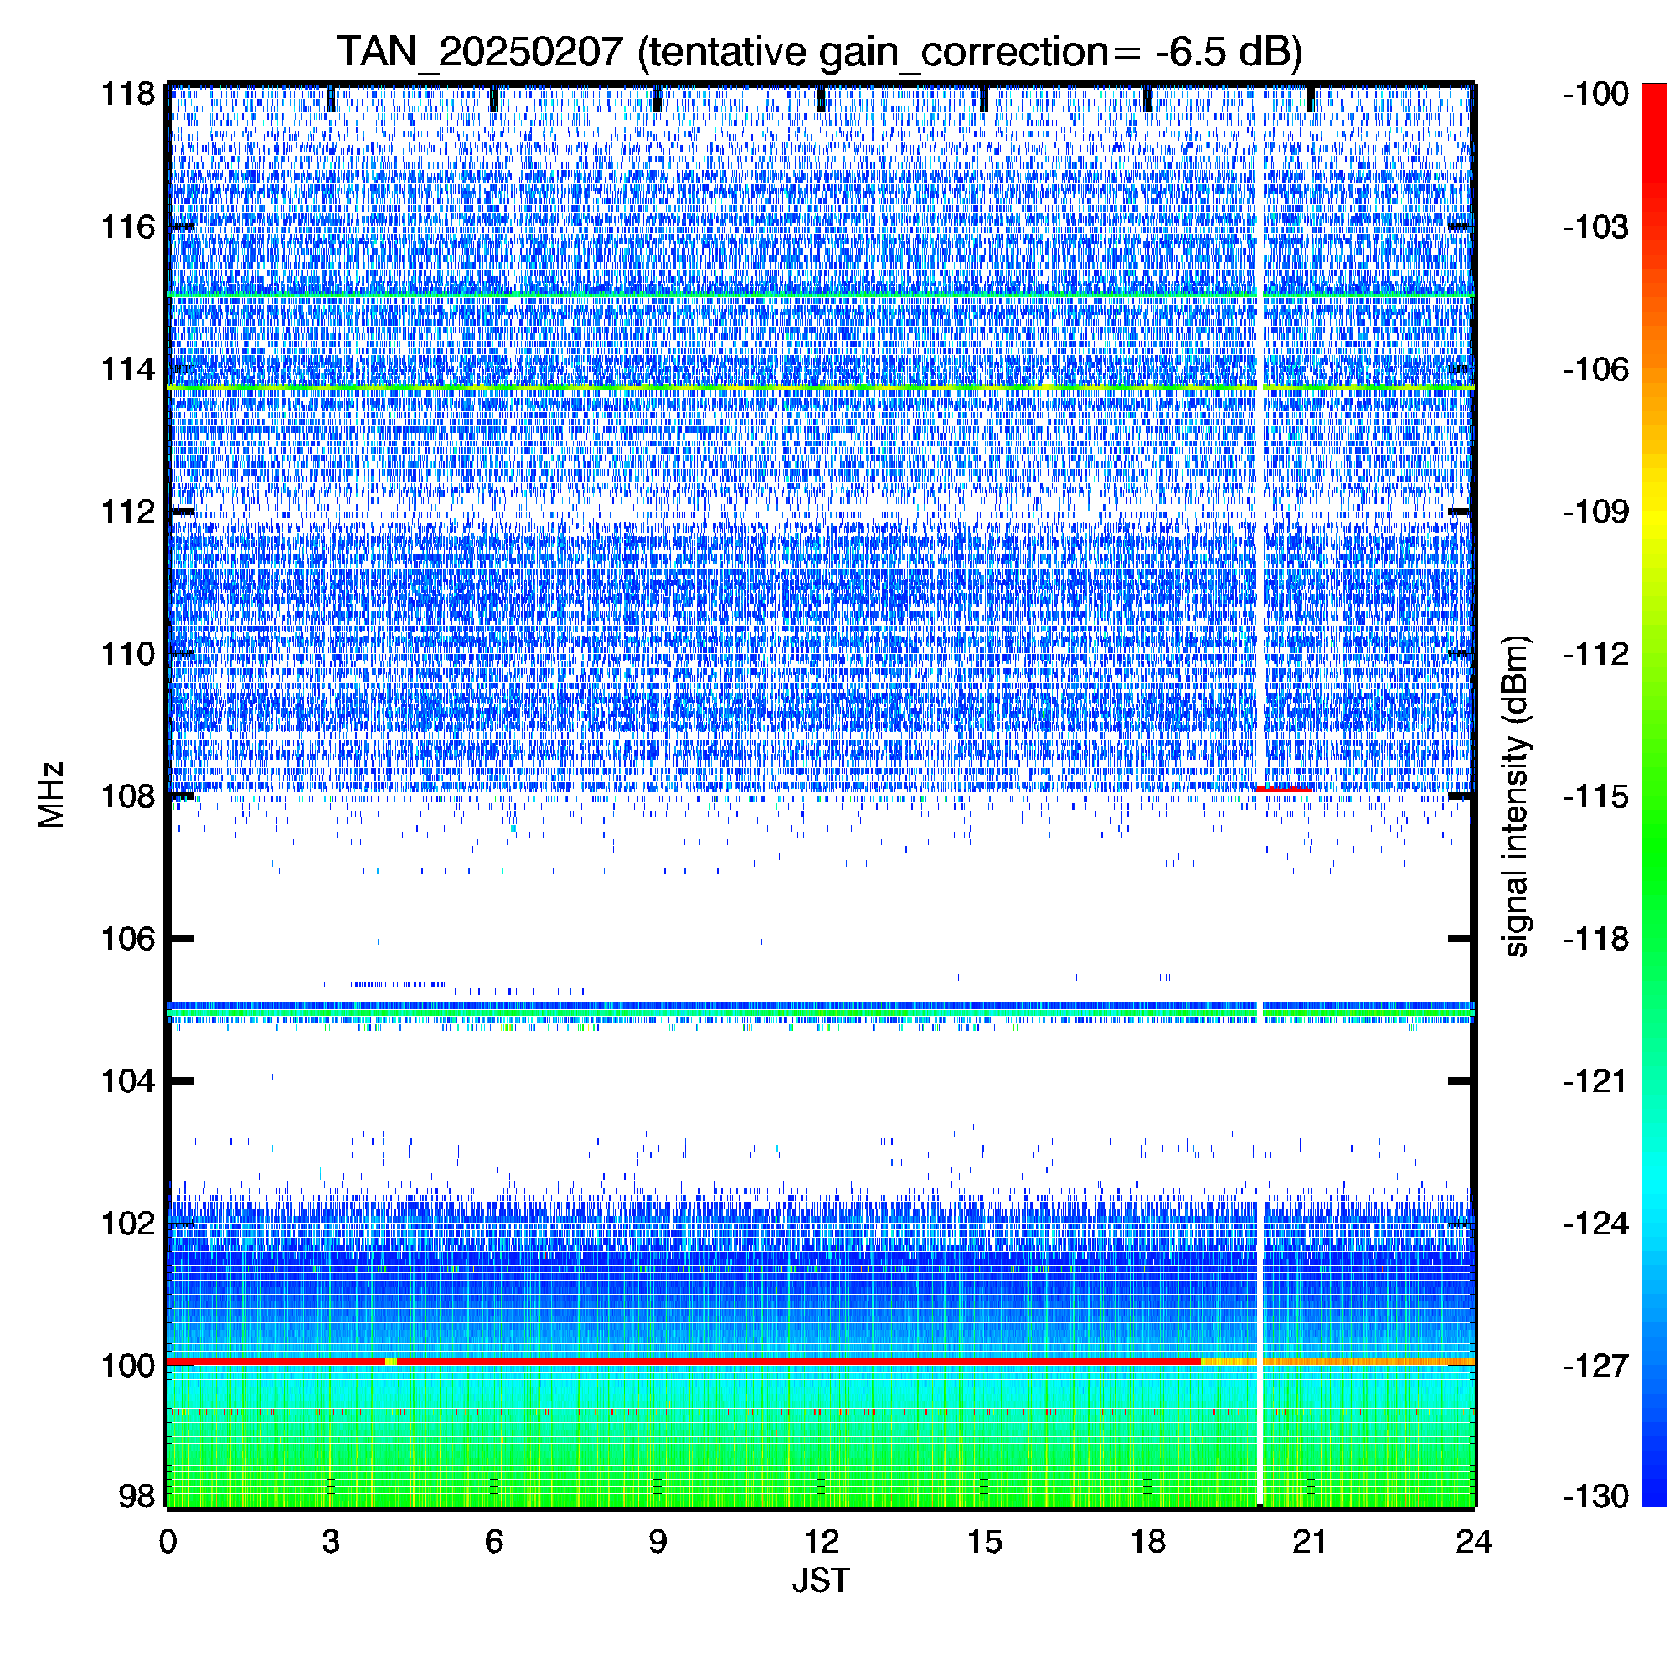This screenshot has height=1675, width=1675.
Task: Click the y-axis label 118
Action: (128, 94)
